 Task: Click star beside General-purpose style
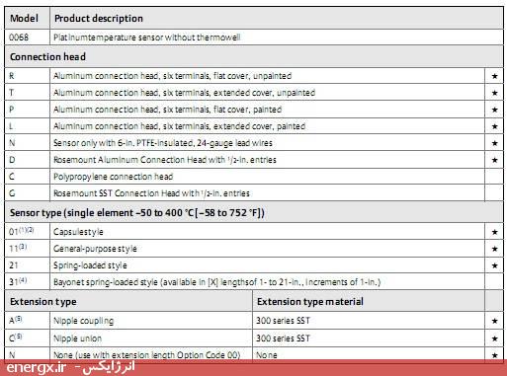click(x=494, y=249)
